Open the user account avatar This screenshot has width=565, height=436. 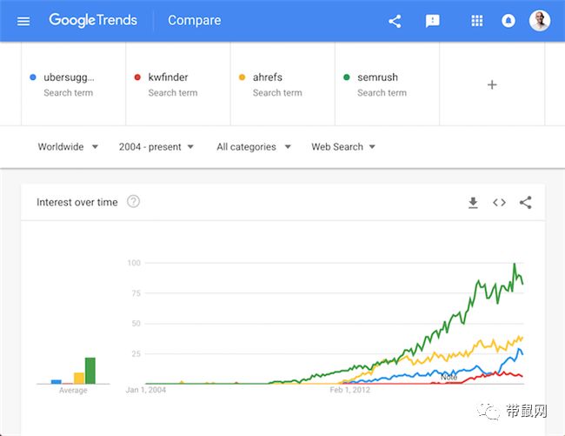540,21
